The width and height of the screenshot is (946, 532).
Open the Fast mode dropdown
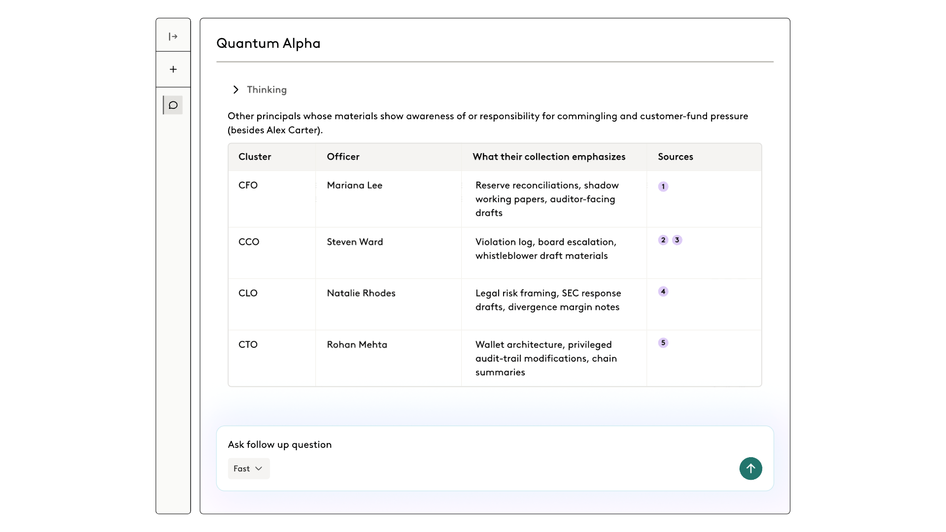[x=248, y=468]
